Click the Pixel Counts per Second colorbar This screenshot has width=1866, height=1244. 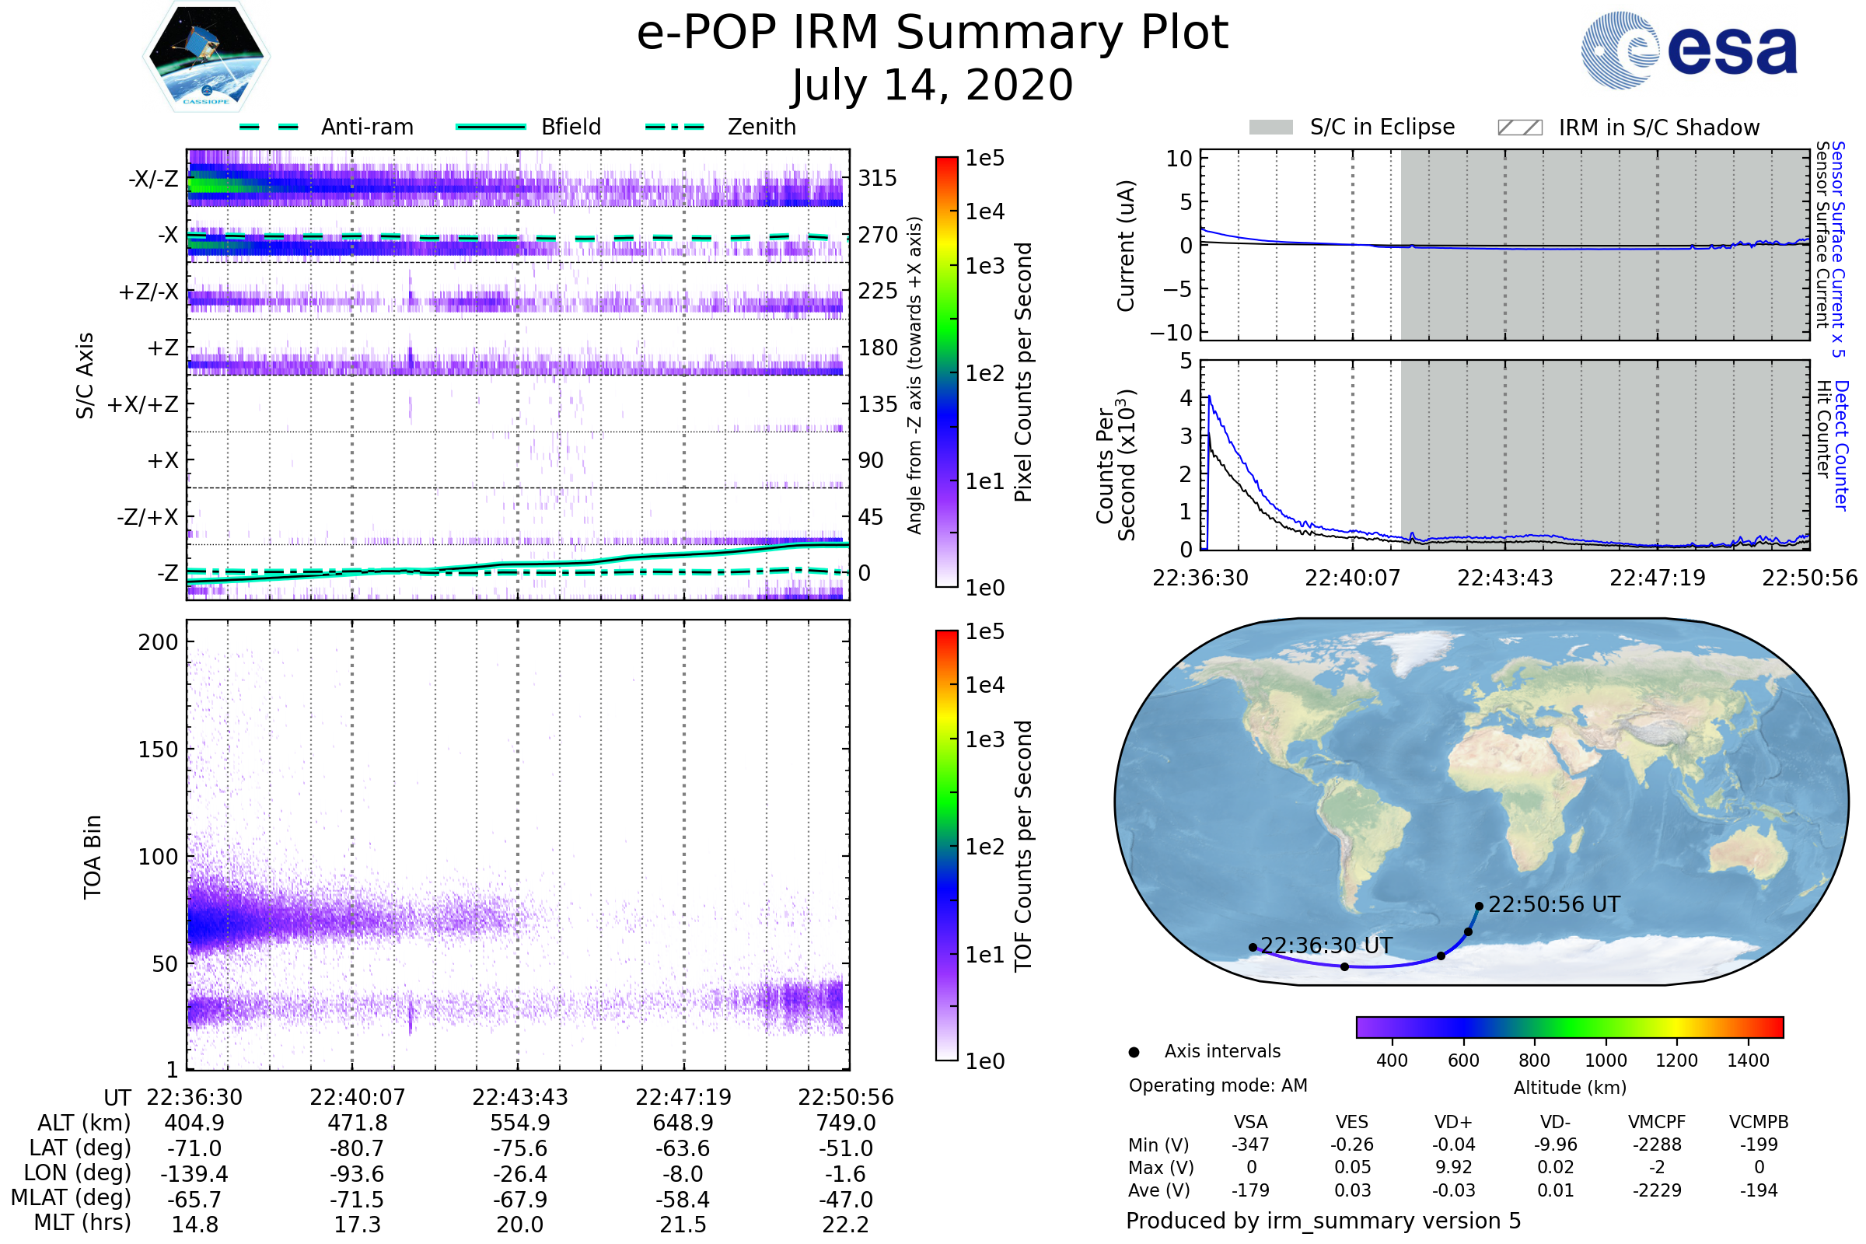point(946,372)
